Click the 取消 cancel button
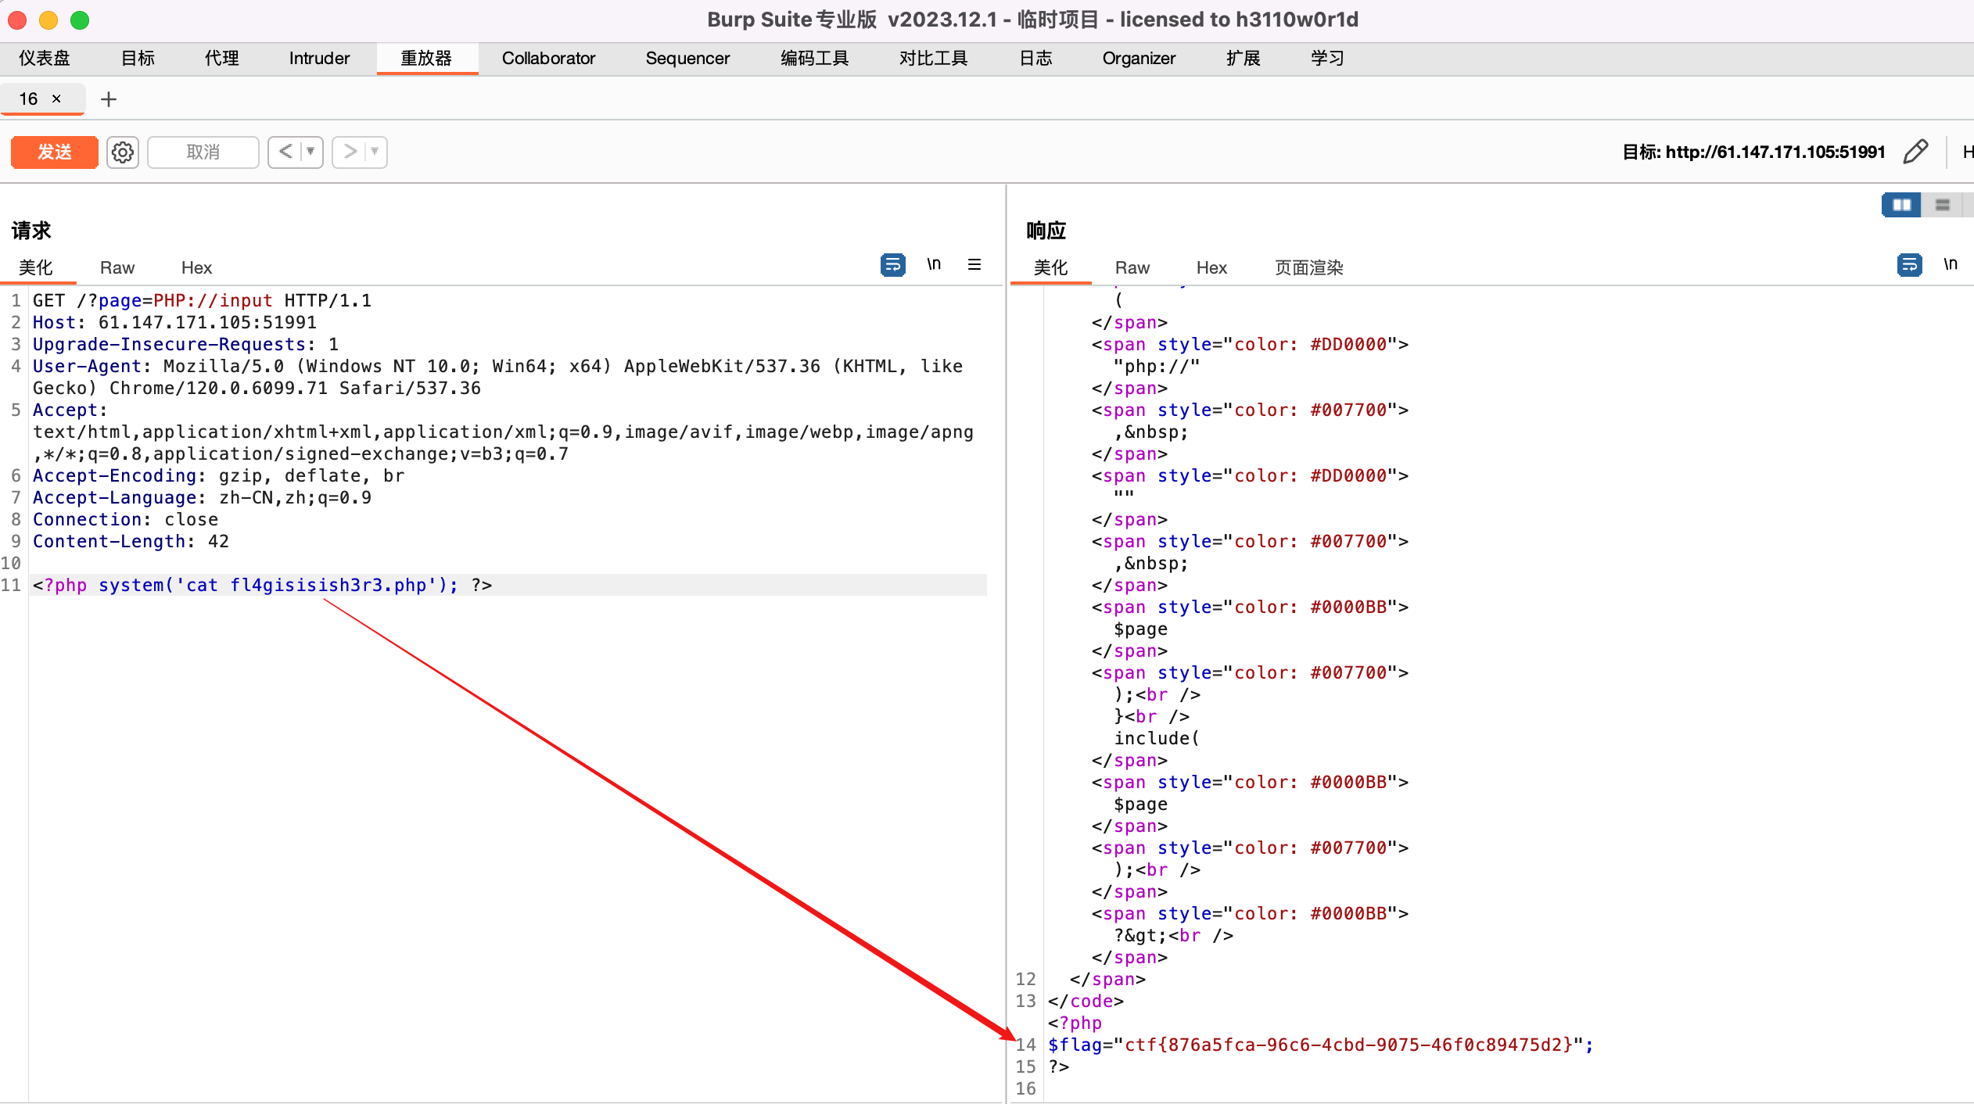Viewport: 1974px width, 1104px height. (202, 152)
